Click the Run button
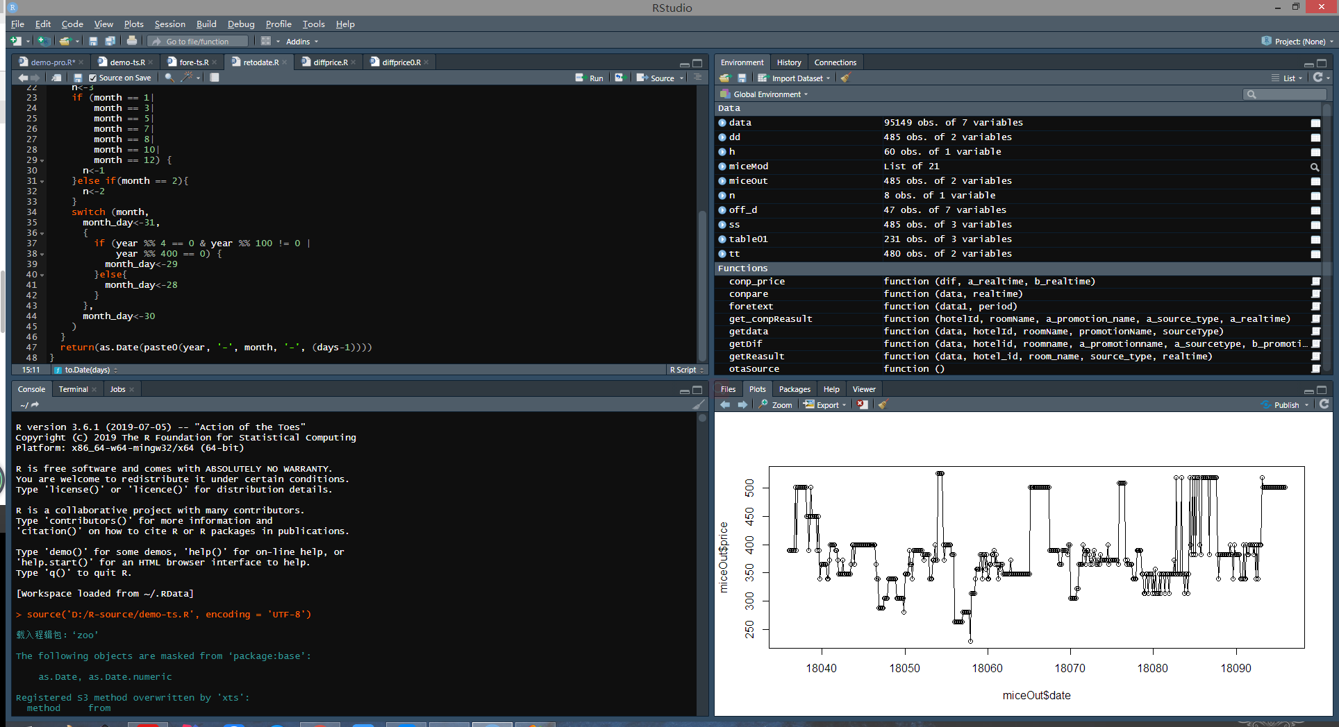The image size is (1339, 727). [x=590, y=78]
